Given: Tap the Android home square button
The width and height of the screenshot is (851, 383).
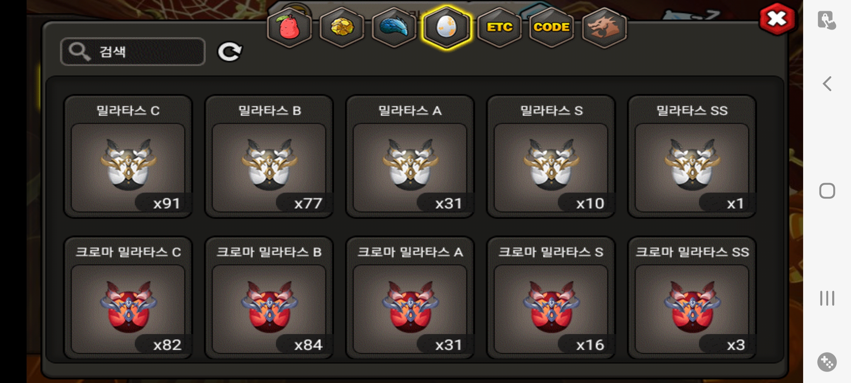Looking at the screenshot, I should (827, 191).
